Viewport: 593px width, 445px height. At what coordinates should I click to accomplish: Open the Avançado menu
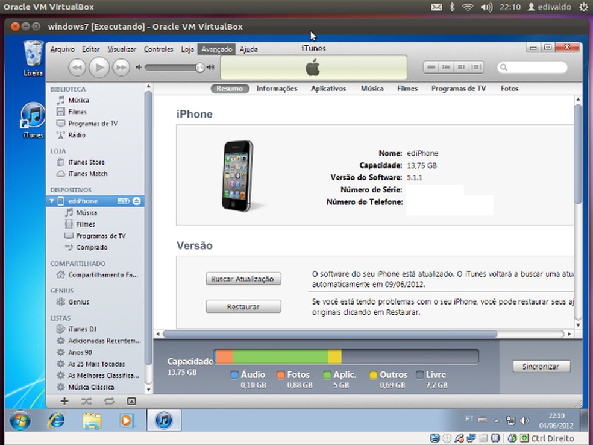[x=216, y=49]
